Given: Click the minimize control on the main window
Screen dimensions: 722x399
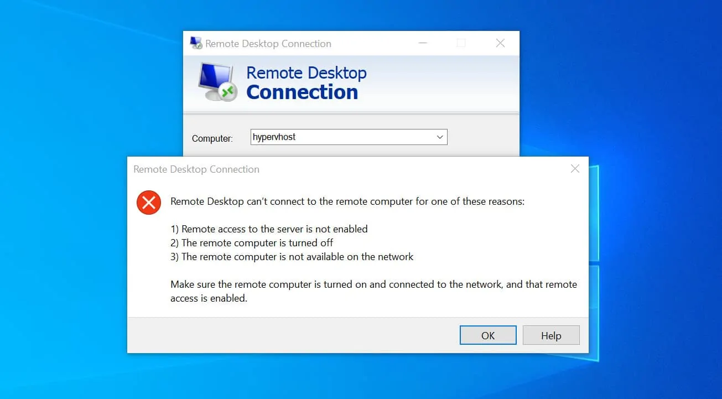Looking at the screenshot, I should click(x=423, y=43).
